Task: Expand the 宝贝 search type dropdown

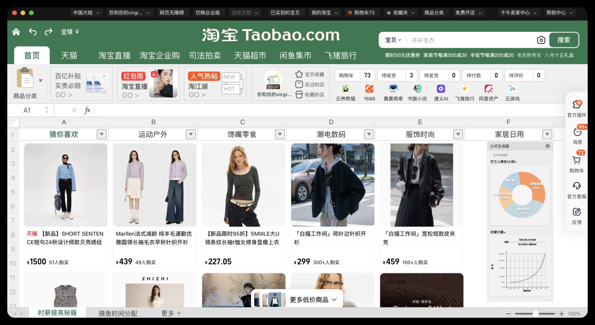Action: (393, 40)
